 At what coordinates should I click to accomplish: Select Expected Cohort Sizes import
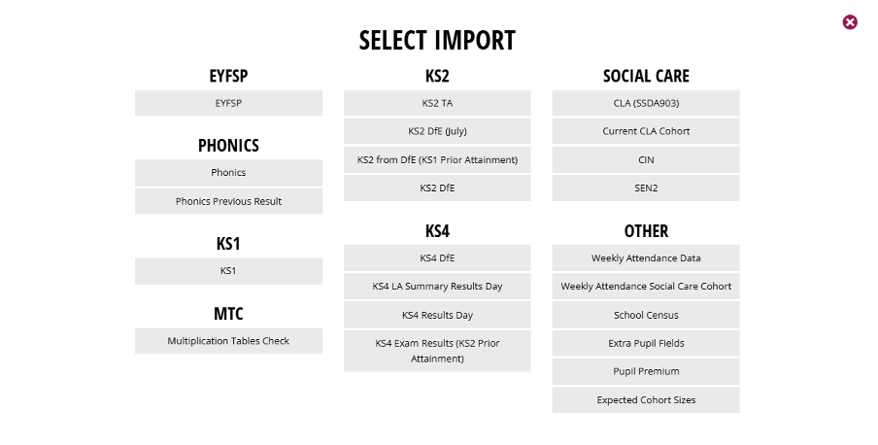click(x=646, y=400)
